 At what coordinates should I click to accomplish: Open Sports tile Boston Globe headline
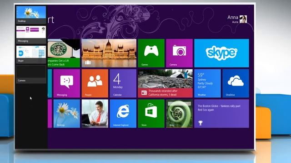click(221, 114)
